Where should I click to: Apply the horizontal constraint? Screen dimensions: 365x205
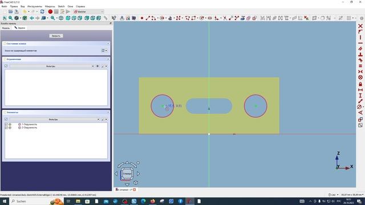pyautogui.click(x=360, y=43)
